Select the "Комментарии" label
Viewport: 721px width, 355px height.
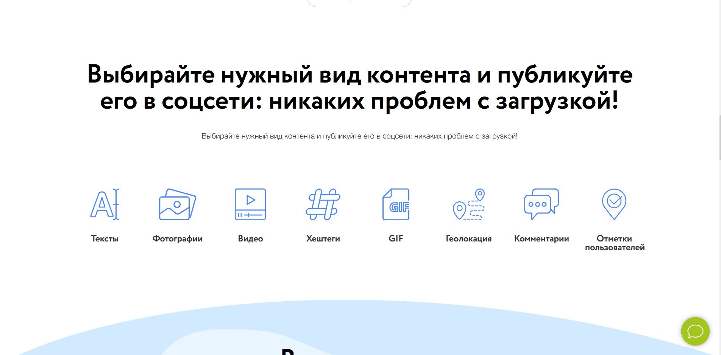coord(542,239)
